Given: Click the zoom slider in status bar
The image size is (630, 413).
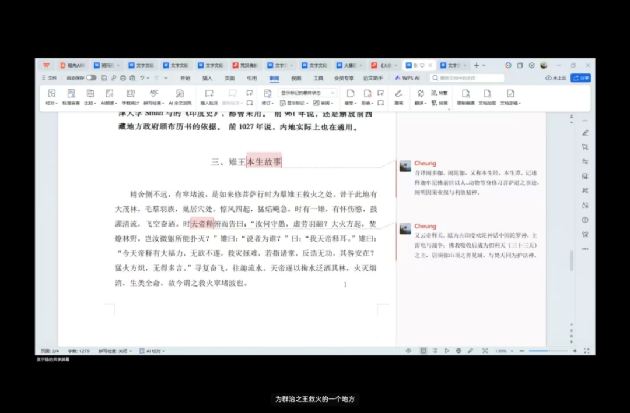Looking at the screenshot, I should click(547, 351).
